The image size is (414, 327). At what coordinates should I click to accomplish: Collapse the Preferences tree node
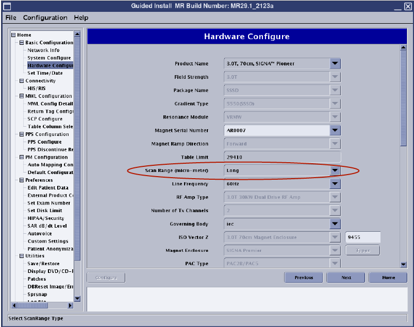click(22, 180)
